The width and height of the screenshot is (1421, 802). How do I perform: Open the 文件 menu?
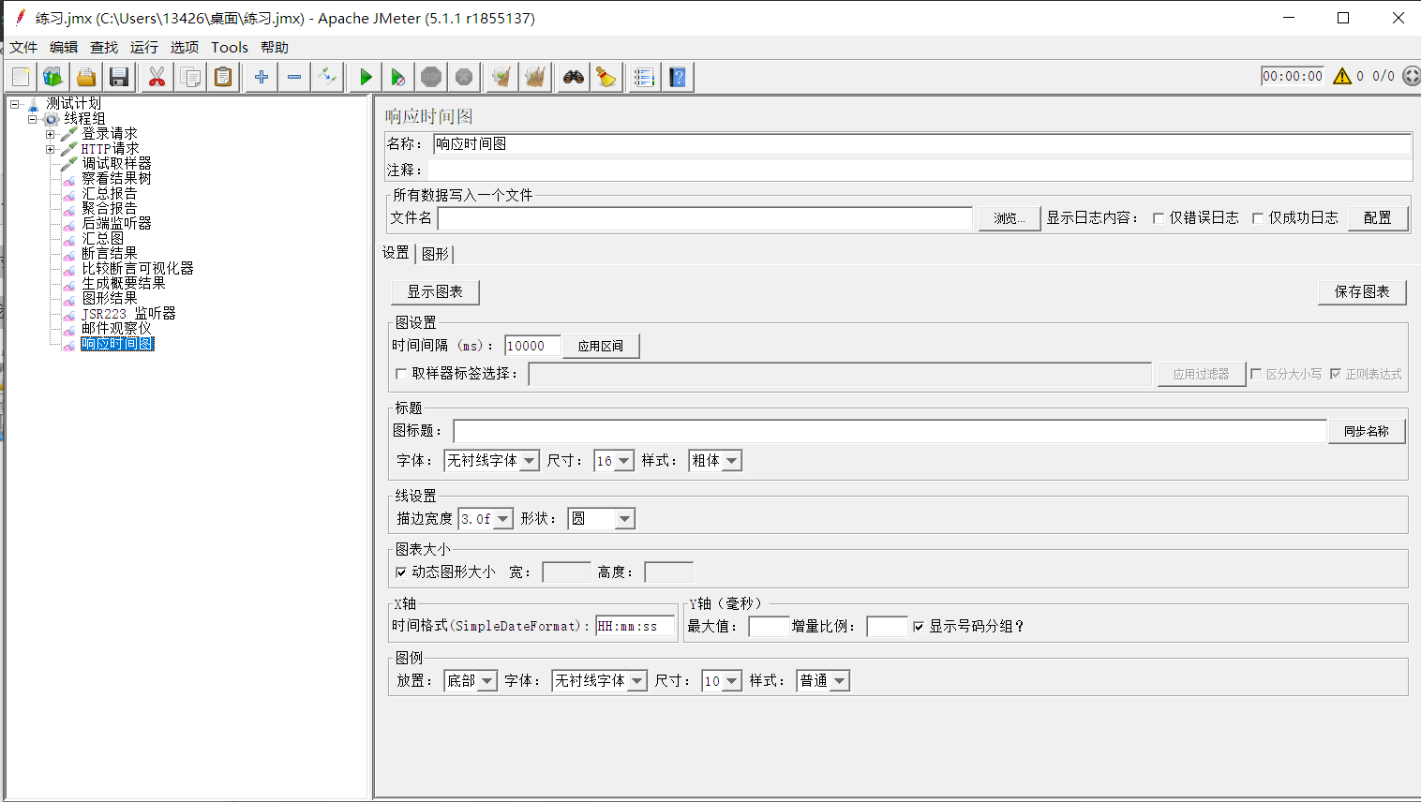(23, 48)
